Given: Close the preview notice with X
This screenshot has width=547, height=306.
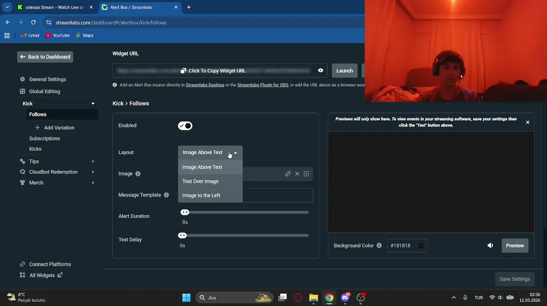Looking at the screenshot, I should point(527,122).
